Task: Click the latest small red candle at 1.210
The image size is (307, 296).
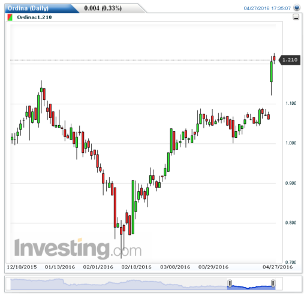Action: click(274, 58)
